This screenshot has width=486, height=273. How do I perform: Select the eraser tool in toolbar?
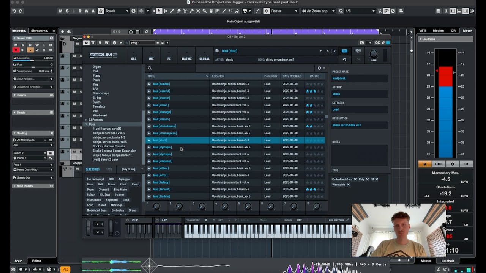click(178, 11)
